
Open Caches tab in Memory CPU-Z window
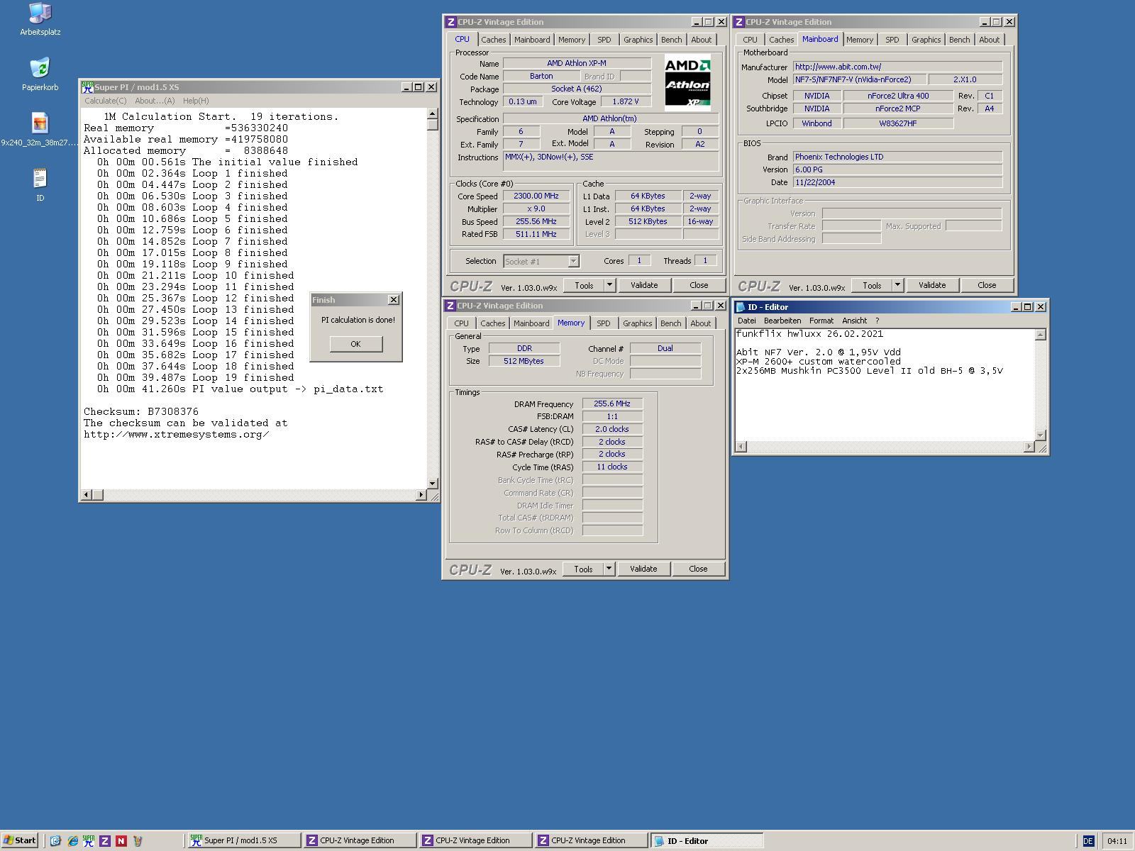pyautogui.click(x=493, y=323)
